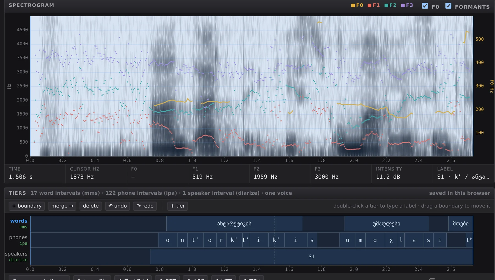Image resolution: width=495 pixels, height=280 pixels.
Task: Click the 'merge →' button
Action: [62, 206]
